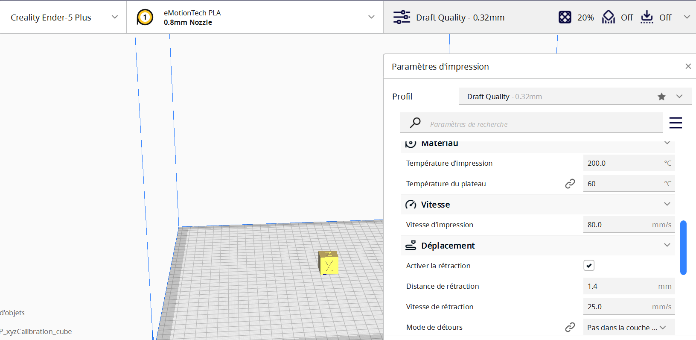
Task: Click the build plate adhesion Off icon
Action: (x=647, y=18)
